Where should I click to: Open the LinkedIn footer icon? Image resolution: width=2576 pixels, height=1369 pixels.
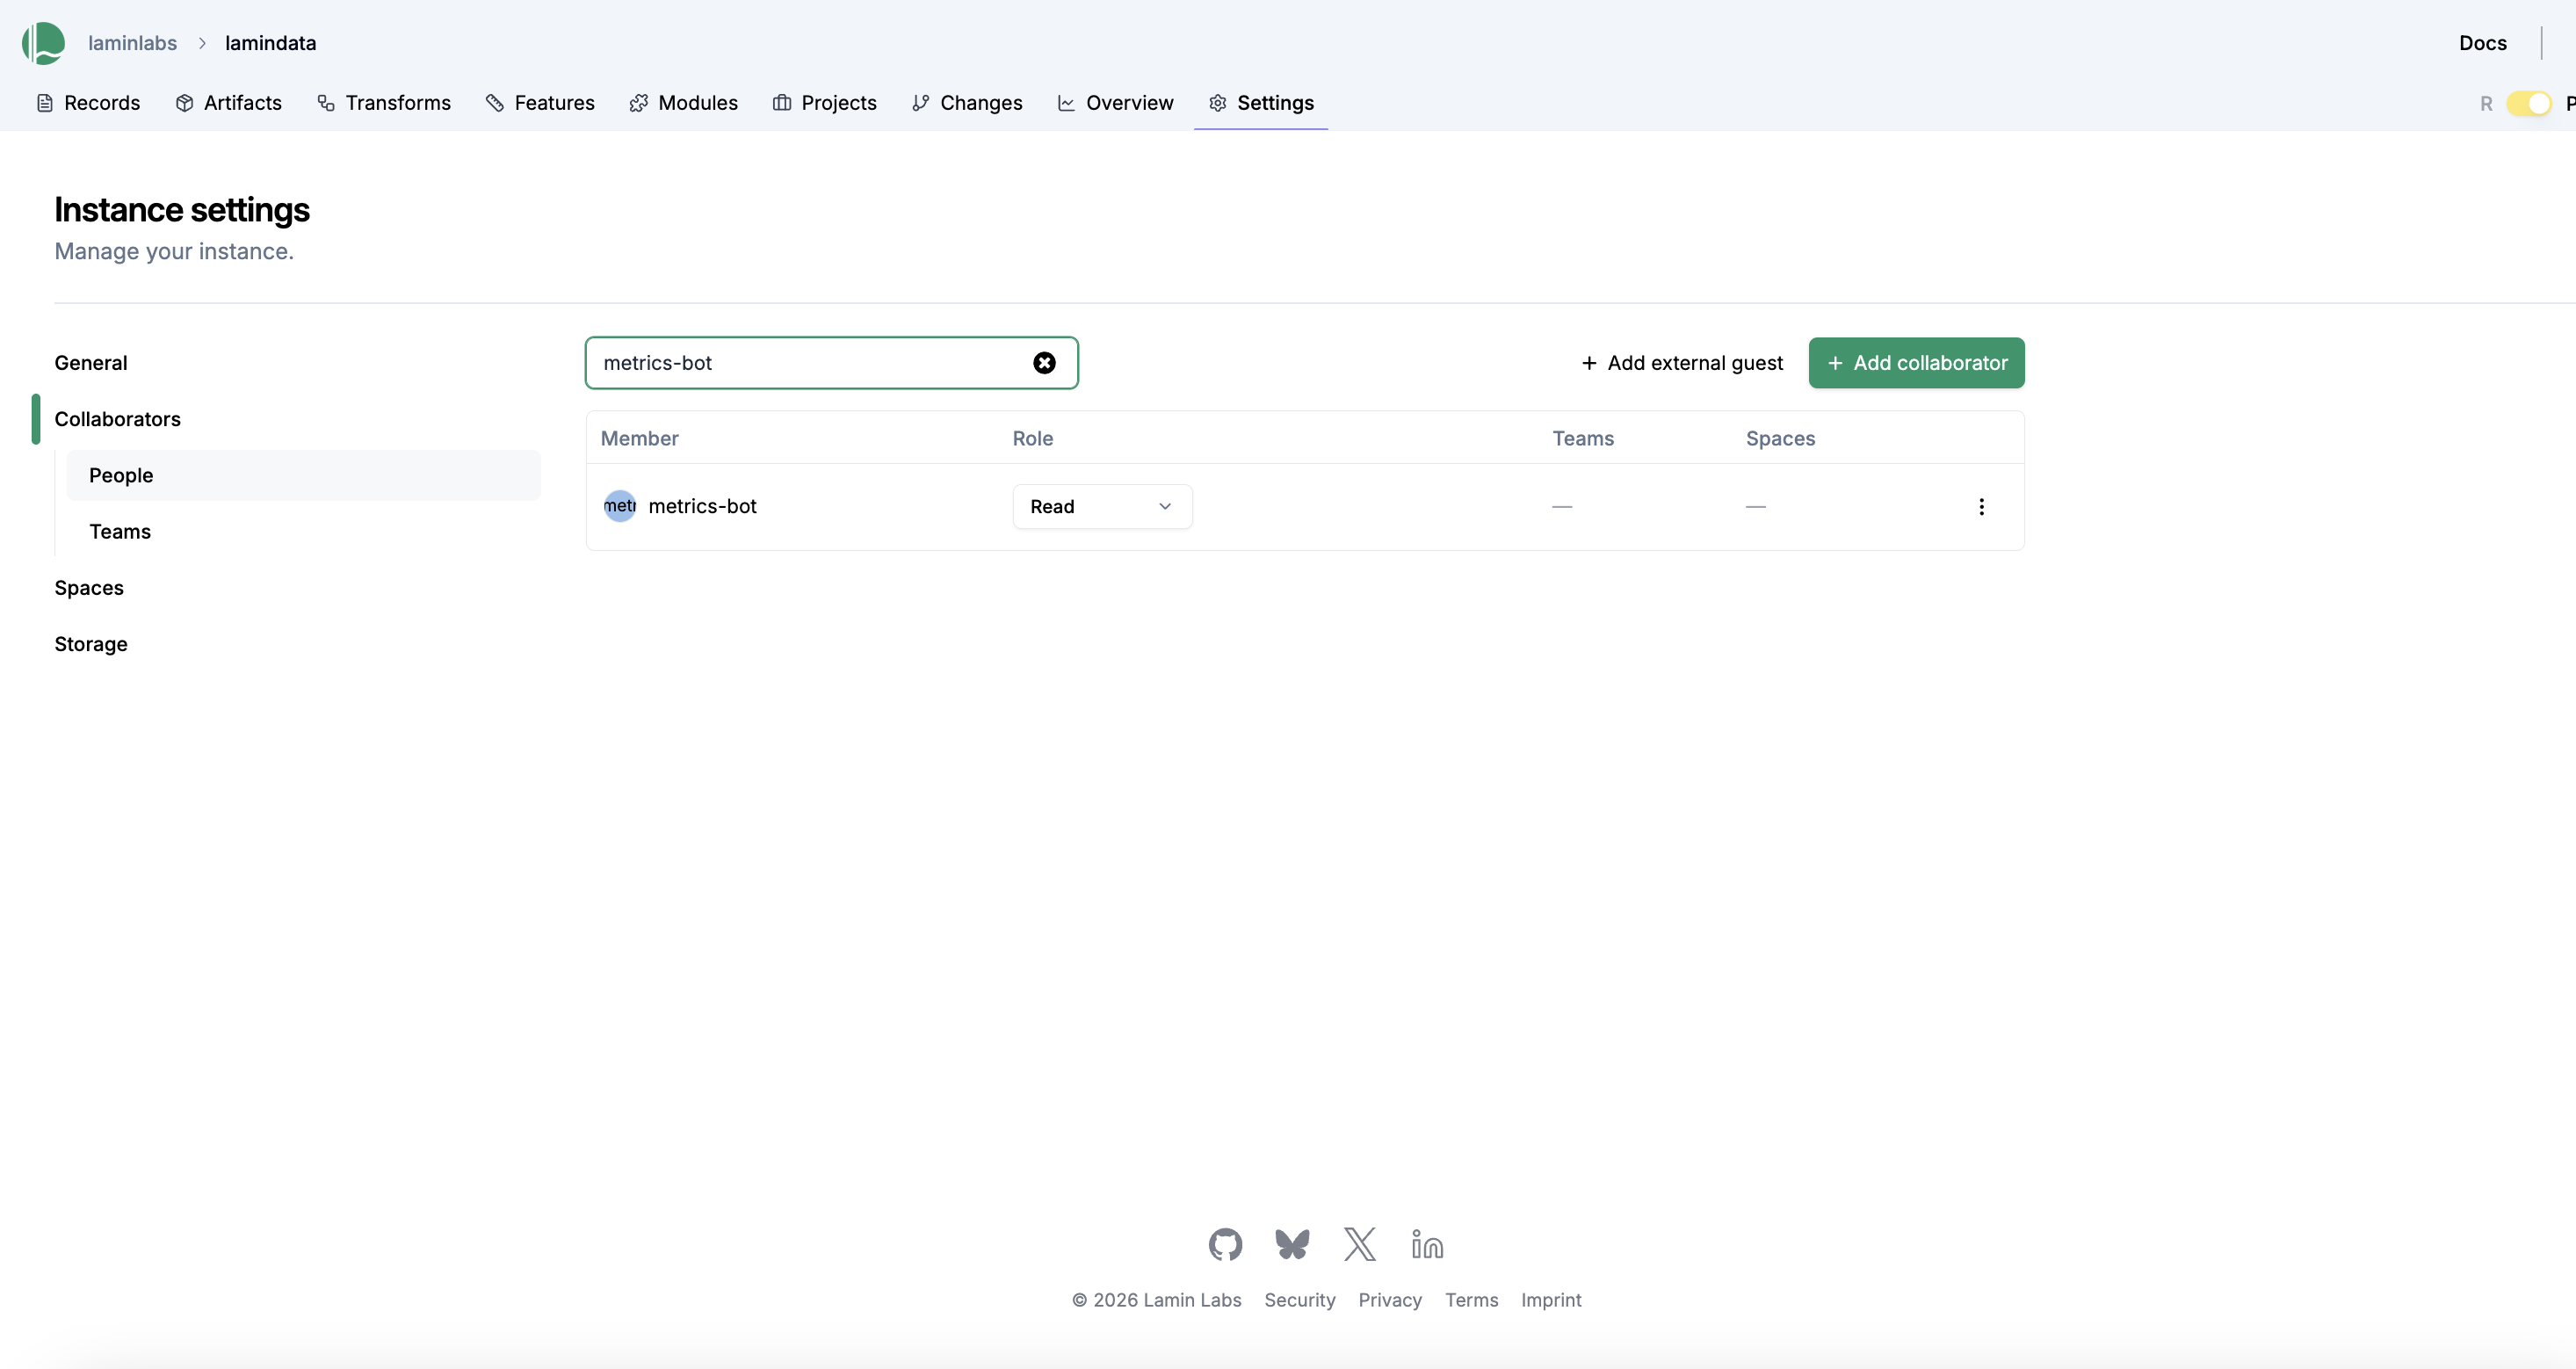coord(1427,1245)
